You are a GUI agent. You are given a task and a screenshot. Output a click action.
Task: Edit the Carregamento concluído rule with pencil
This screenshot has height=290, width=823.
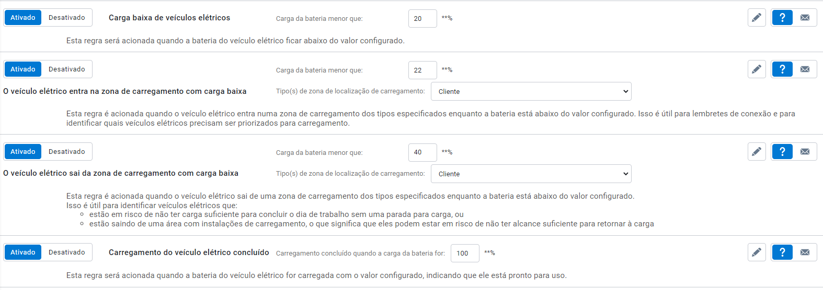coord(757,252)
